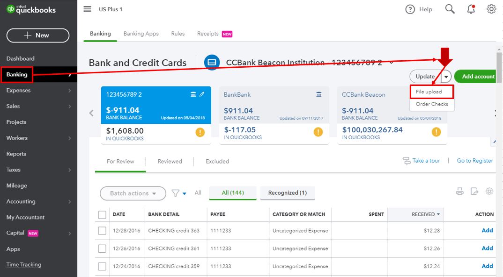Expand the Workers sidebar submenu

coord(70,138)
